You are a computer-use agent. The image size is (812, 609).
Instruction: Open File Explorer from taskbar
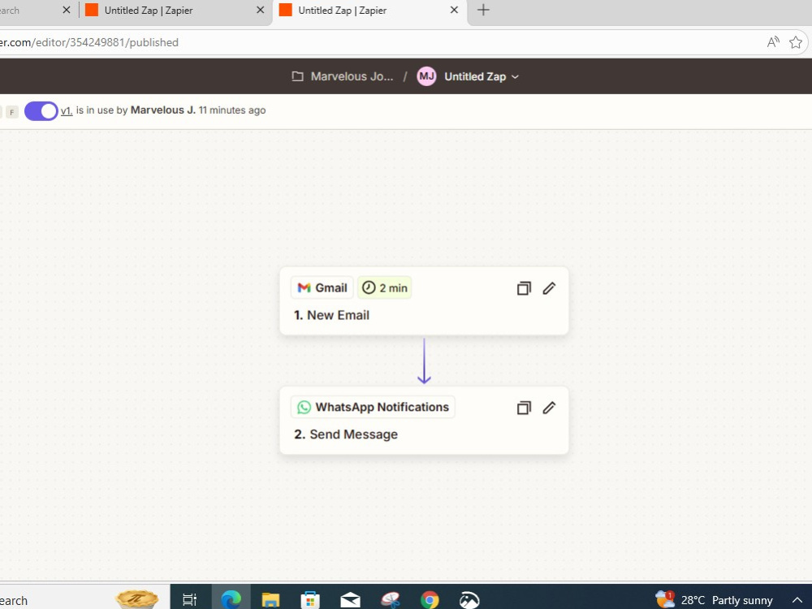coord(270,600)
